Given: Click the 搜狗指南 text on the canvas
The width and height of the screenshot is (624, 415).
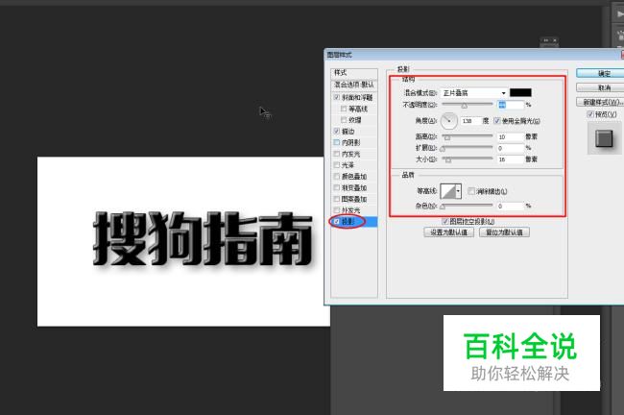Looking at the screenshot, I should point(203,238).
